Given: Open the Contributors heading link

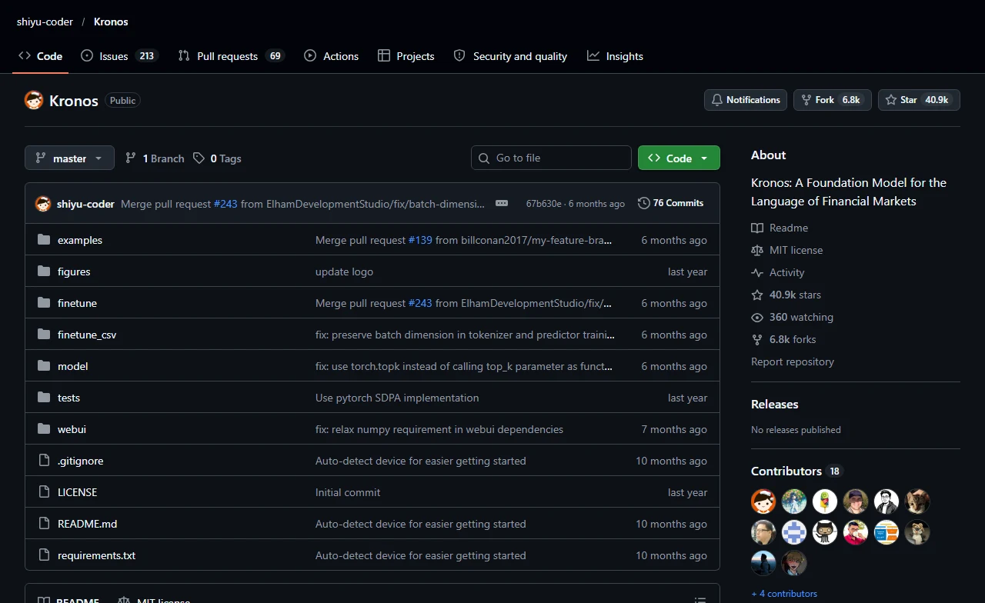Looking at the screenshot, I should click(x=796, y=471).
